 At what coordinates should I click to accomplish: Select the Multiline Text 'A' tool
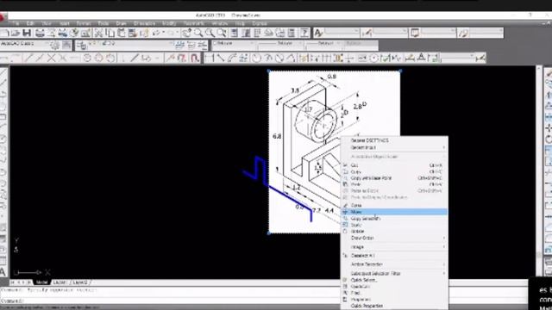click(3, 272)
